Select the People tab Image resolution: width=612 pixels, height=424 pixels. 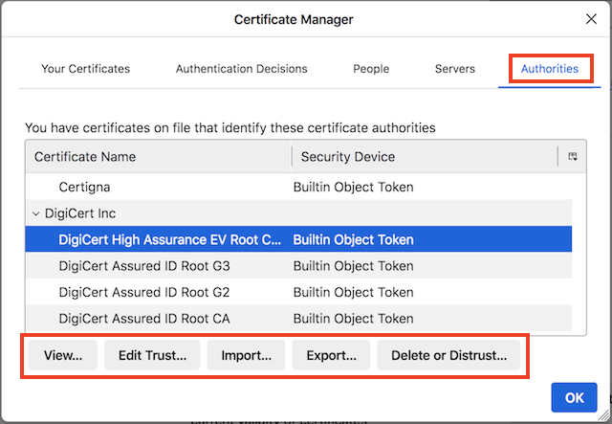point(371,69)
